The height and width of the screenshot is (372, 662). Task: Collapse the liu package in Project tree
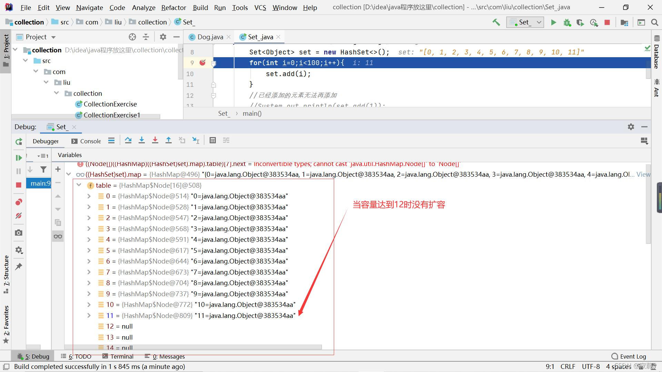click(46, 82)
